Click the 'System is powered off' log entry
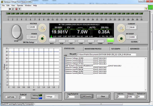This screenshot has width=153, height=106. click(93, 66)
